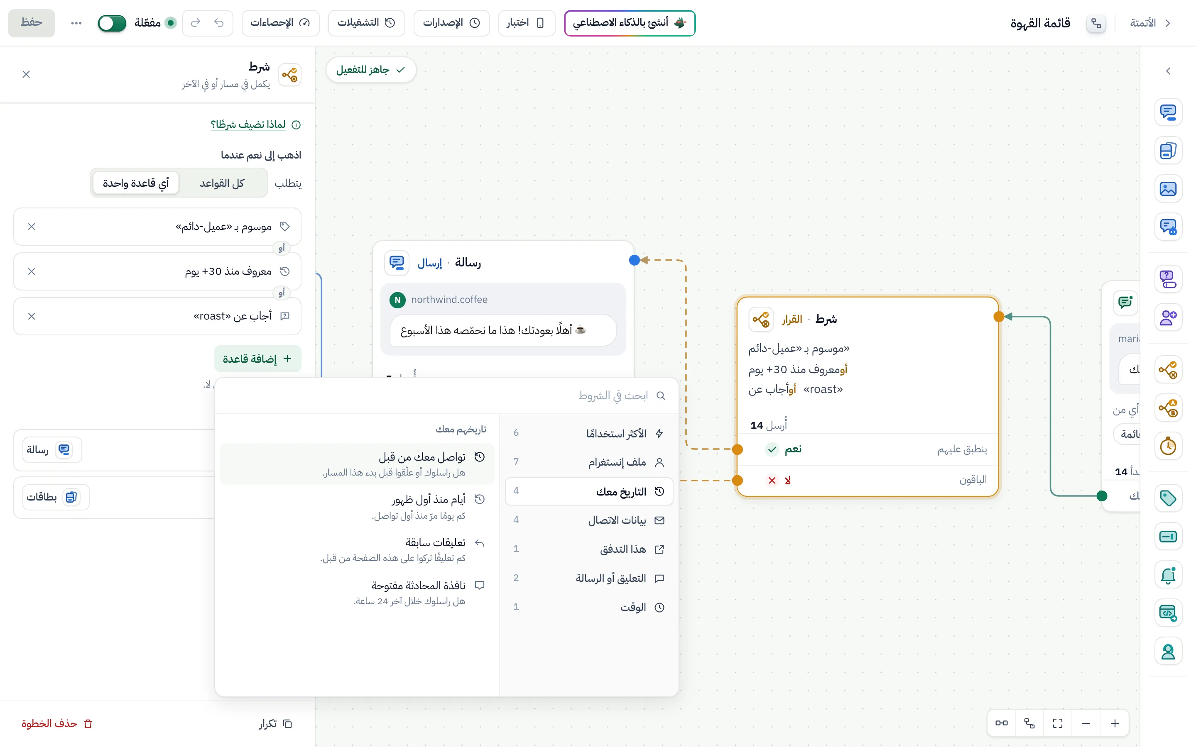Open the three-dots more options menu
This screenshot has width=1196, height=747.
(76, 23)
